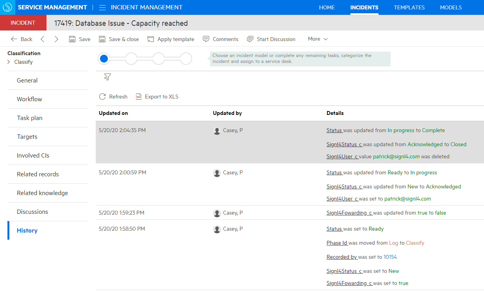Click Casey, P avatar in 2:04:35 PM row

pos(217,131)
